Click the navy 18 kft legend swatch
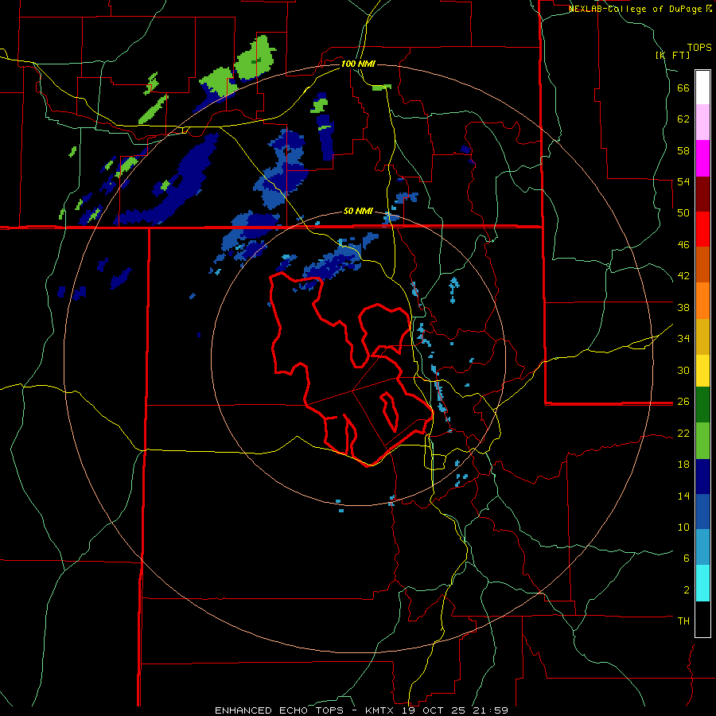 pos(702,477)
